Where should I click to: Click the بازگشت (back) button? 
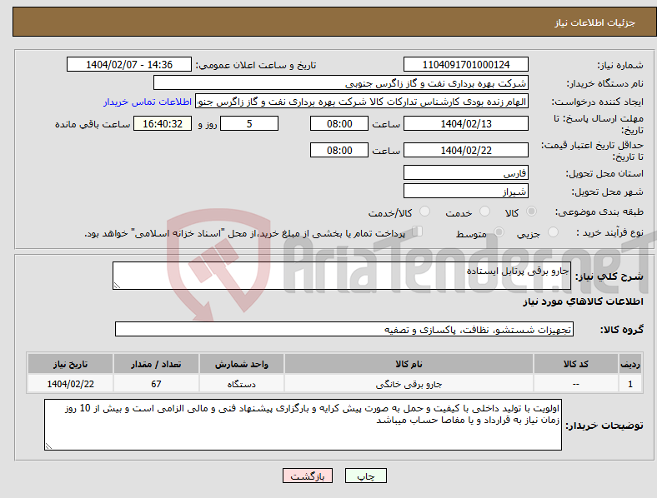(308, 476)
